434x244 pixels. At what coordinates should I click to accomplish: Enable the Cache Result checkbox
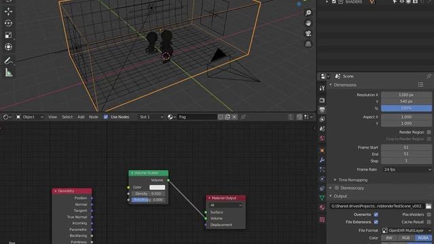[x=429, y=222]
